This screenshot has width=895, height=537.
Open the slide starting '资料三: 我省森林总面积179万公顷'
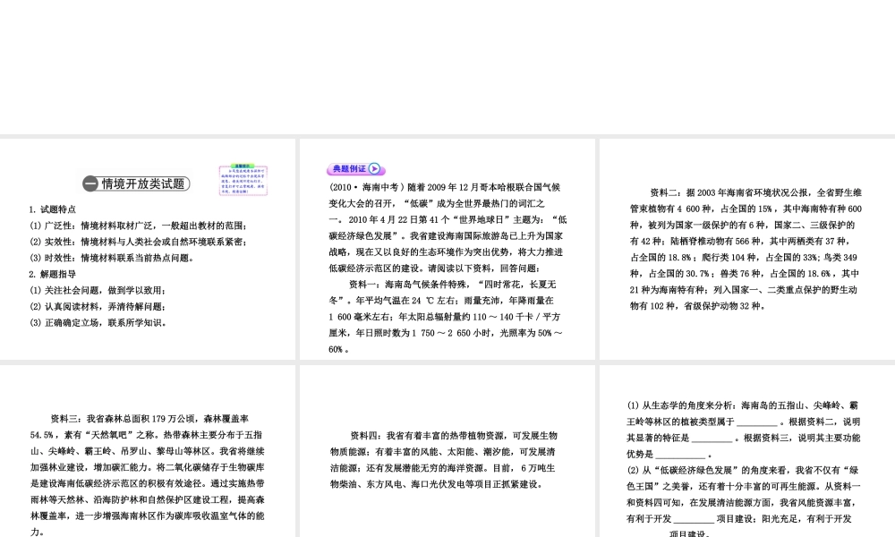click(148, 451)
